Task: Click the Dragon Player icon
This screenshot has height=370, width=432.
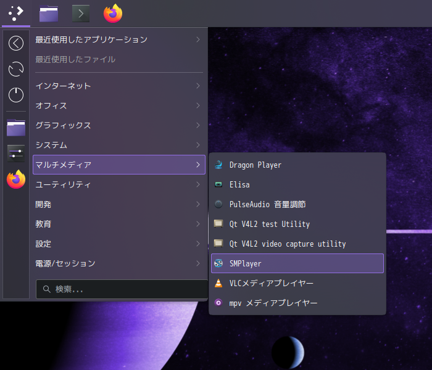Action: click(218, 165)
